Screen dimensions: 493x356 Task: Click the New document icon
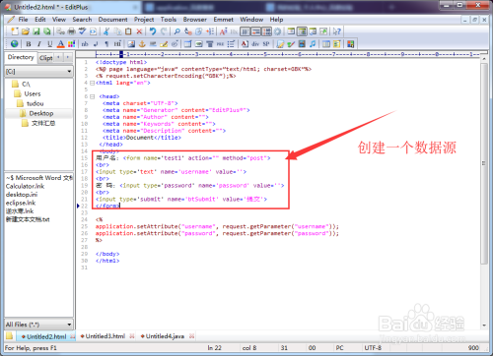point(15,31)
